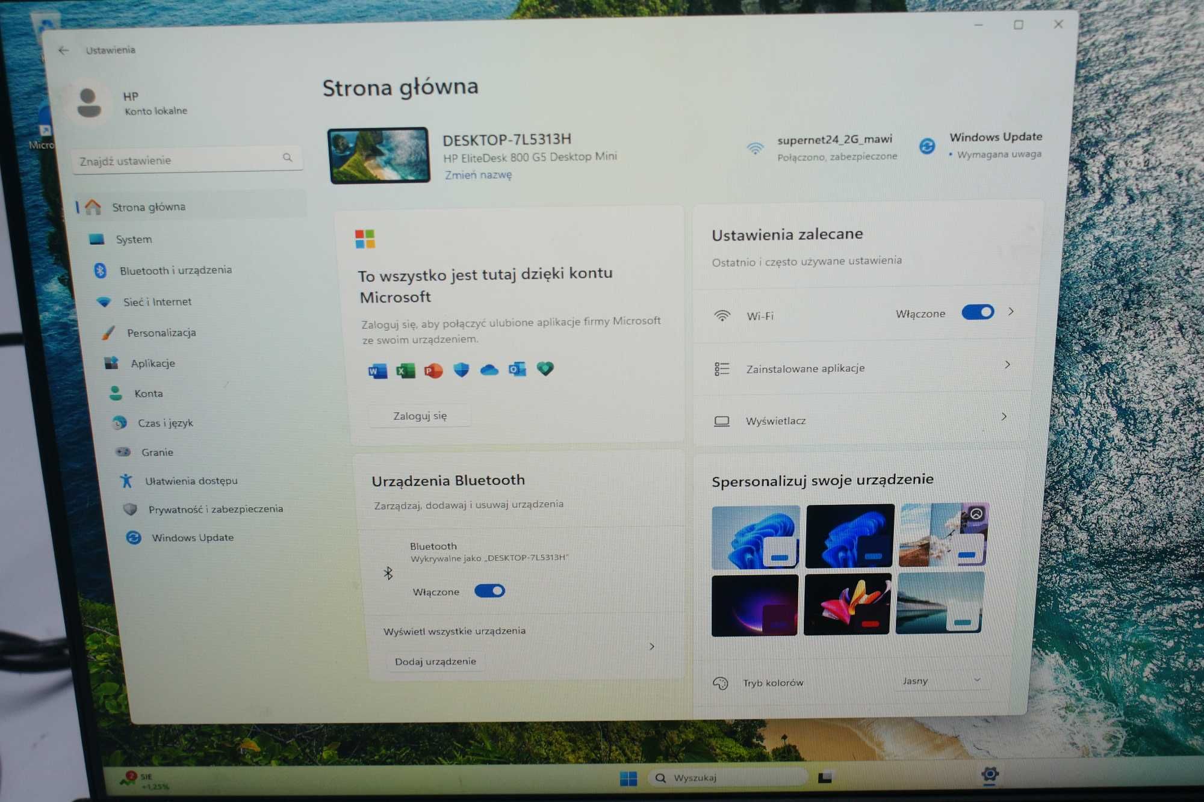Click the OneDrive cloud icon
The image size is (1204, 802).
pos(489,370)
